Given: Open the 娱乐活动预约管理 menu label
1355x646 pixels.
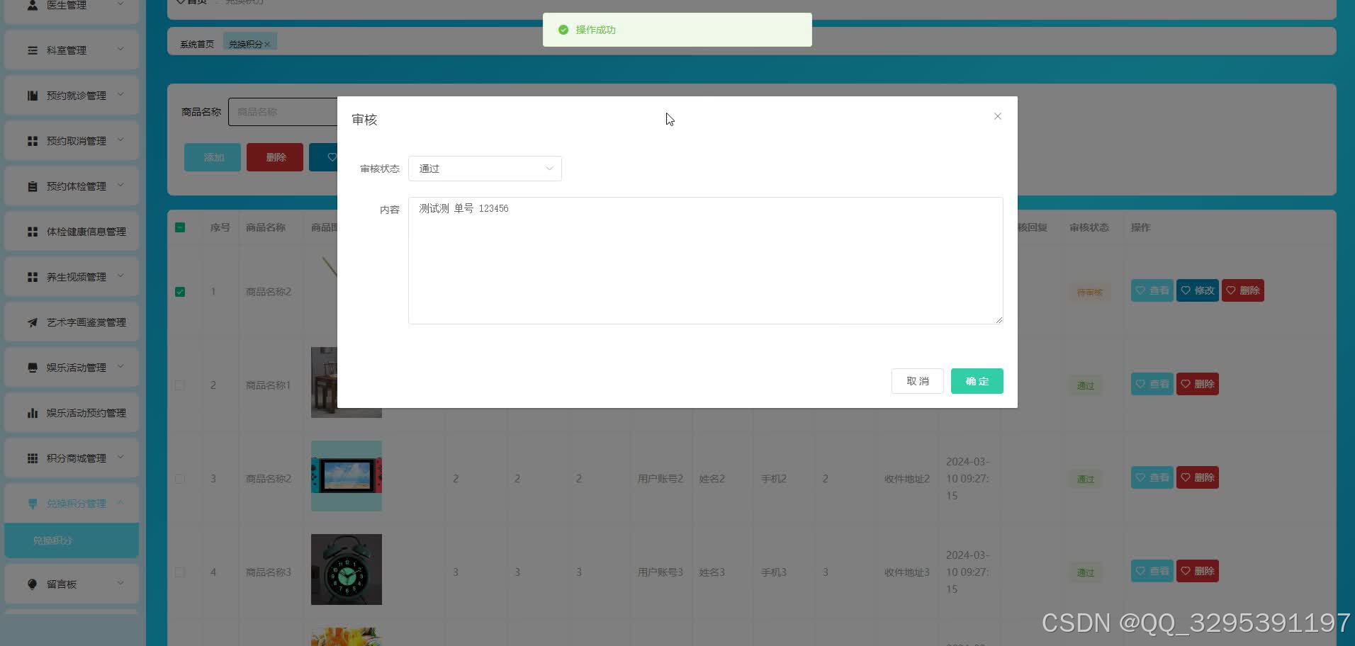Looking at the screenshot, I should [86, 413].
